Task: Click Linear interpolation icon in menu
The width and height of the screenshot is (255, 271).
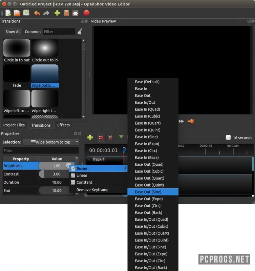Action: point(73,175)
